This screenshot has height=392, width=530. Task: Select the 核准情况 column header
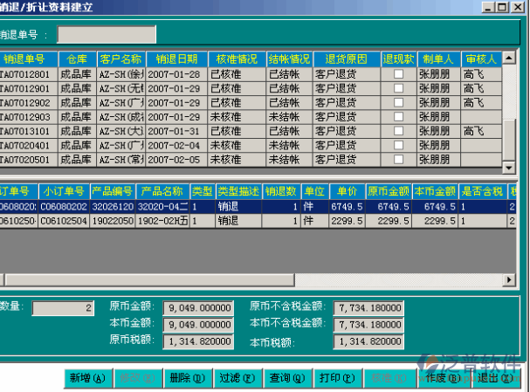tap(237, 59)
